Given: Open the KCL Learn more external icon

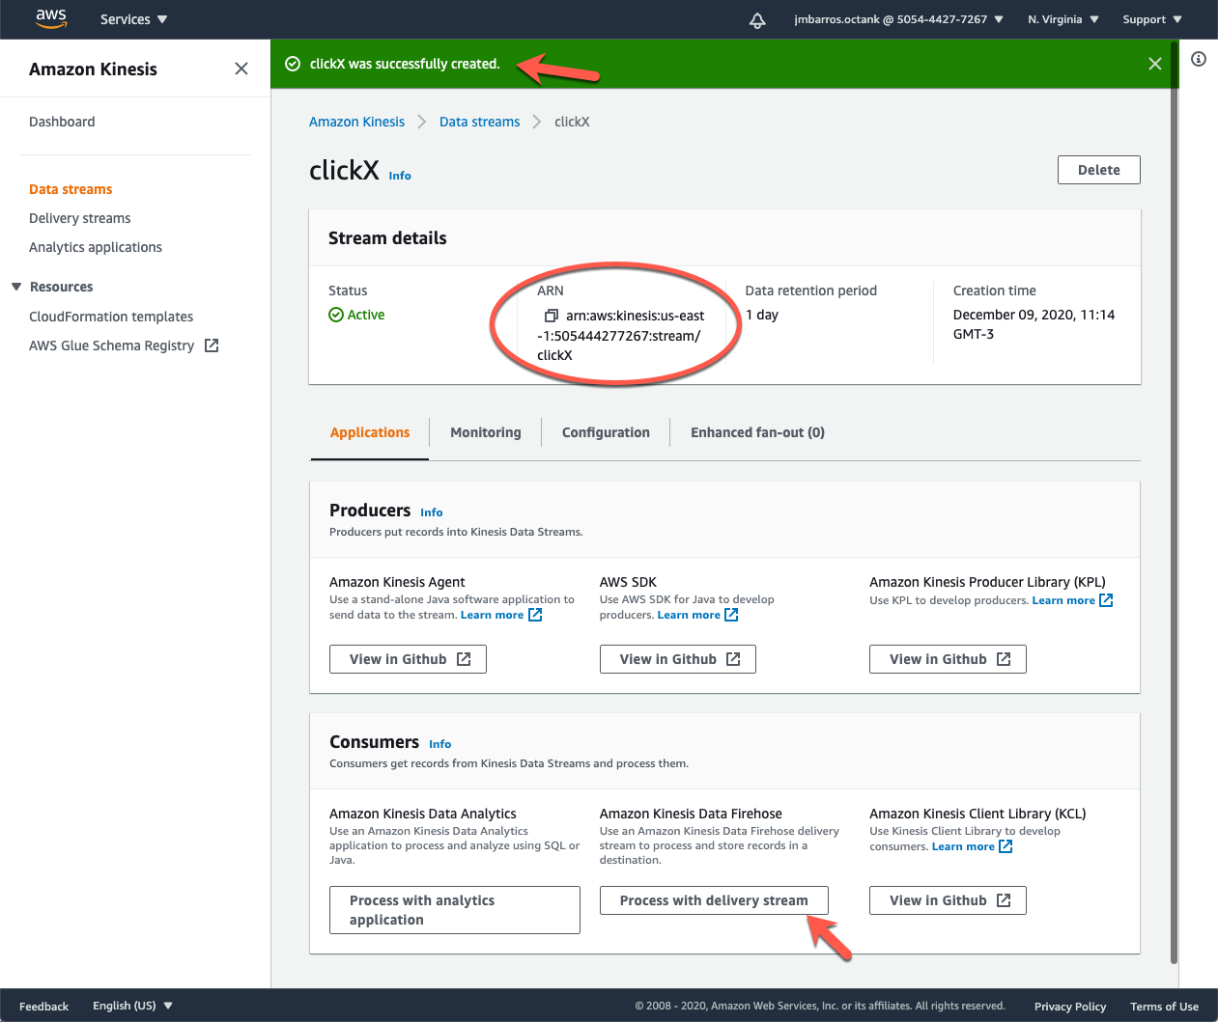Looking at the screenshot, I should (x=1006, y=846).
